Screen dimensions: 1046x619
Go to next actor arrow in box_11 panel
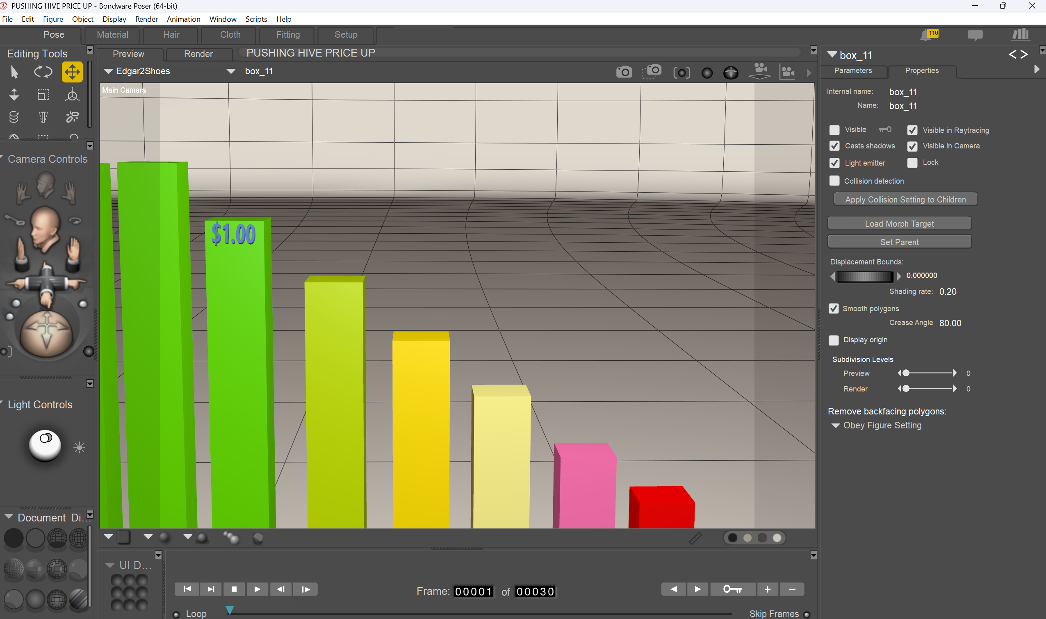click(1024, 54)
